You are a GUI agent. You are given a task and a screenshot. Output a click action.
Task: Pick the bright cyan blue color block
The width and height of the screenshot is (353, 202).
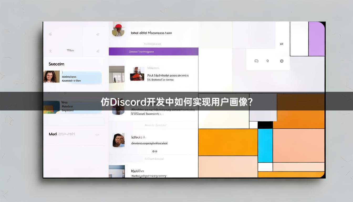coord(265,145)
